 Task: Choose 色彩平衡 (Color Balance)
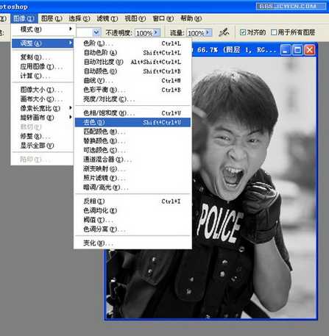click(x=132, y=90)
